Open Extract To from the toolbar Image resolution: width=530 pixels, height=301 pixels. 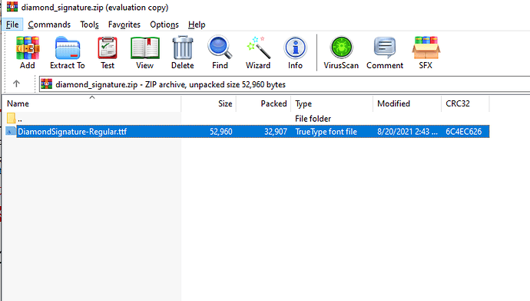point(68,52)
